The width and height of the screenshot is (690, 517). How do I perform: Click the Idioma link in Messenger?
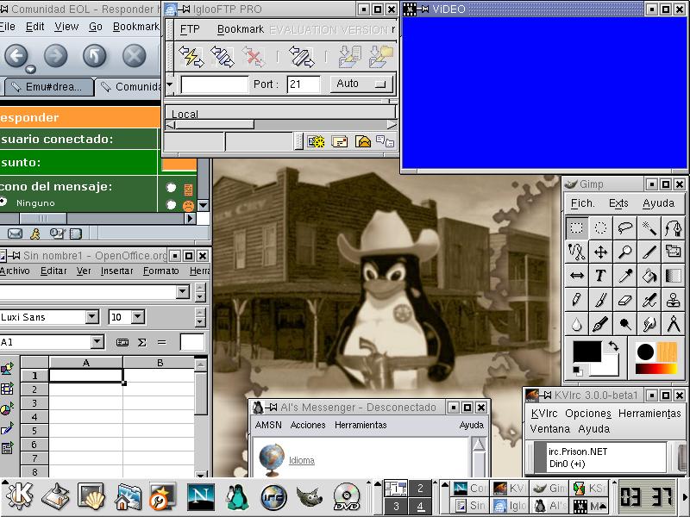301,460
